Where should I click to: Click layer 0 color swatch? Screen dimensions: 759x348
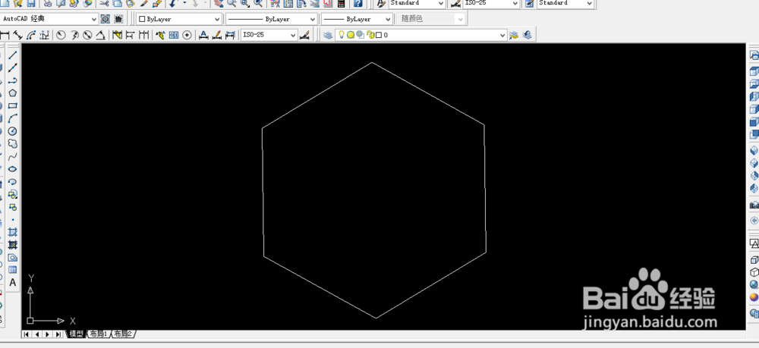(x=379, y=35)
